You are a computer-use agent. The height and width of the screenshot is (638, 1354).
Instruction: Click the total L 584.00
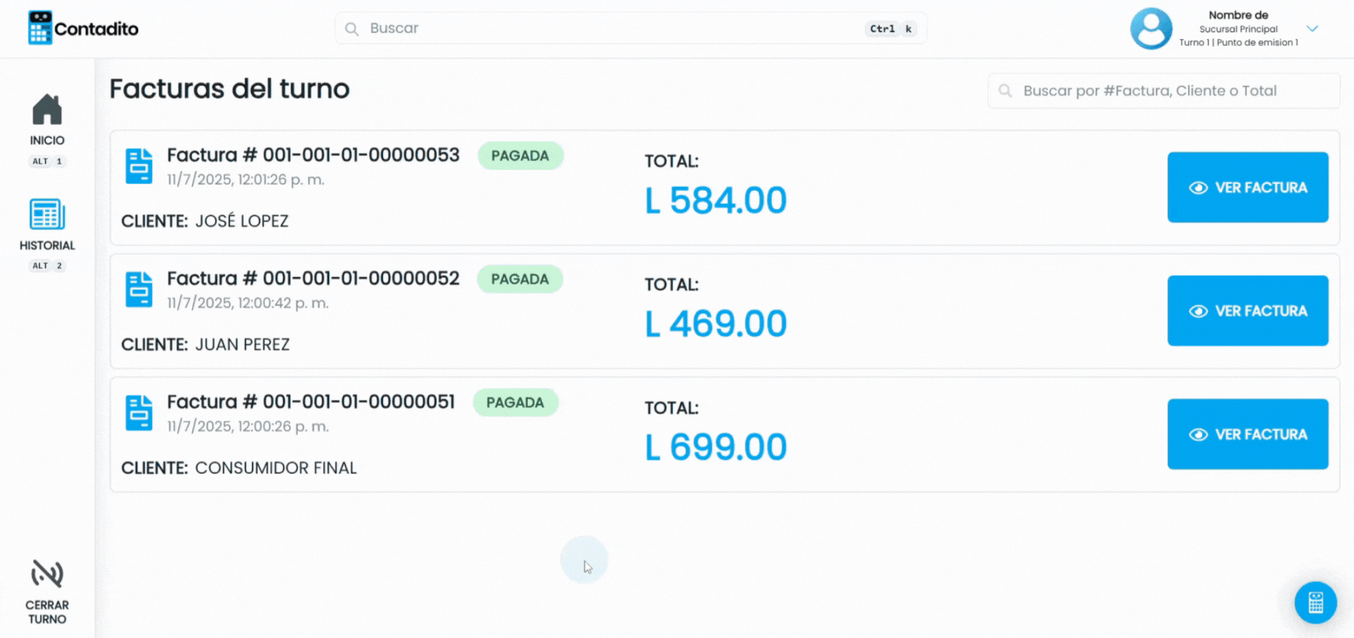click(715, 200)
